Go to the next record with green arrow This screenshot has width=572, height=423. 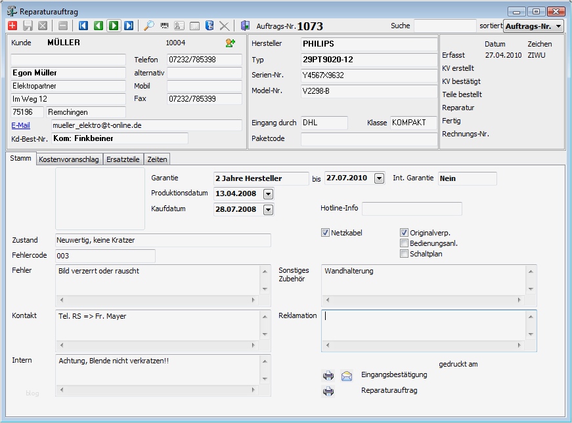[x=114, y=26]
